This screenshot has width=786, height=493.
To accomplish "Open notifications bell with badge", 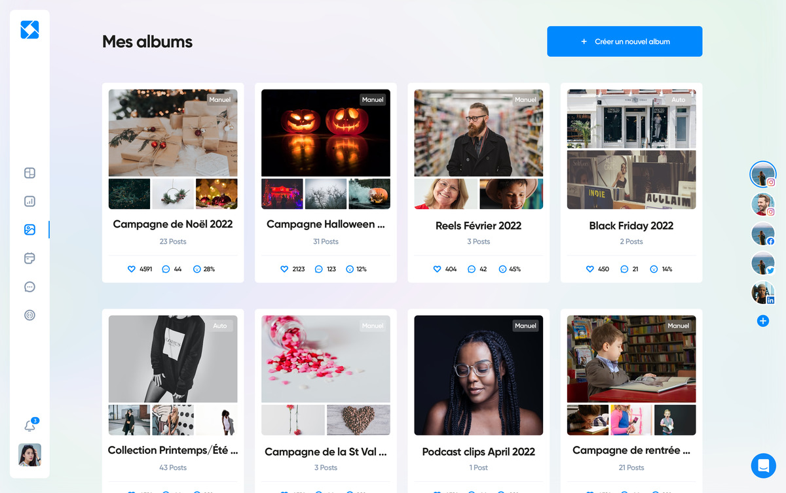I will (x=30, y=425).
